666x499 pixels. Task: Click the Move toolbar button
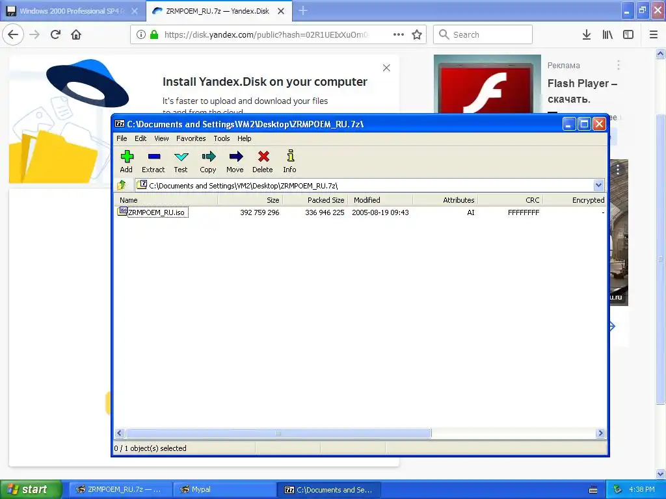235,162
